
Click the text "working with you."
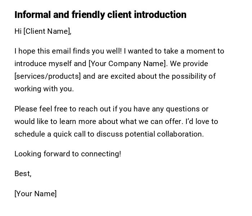44,89
